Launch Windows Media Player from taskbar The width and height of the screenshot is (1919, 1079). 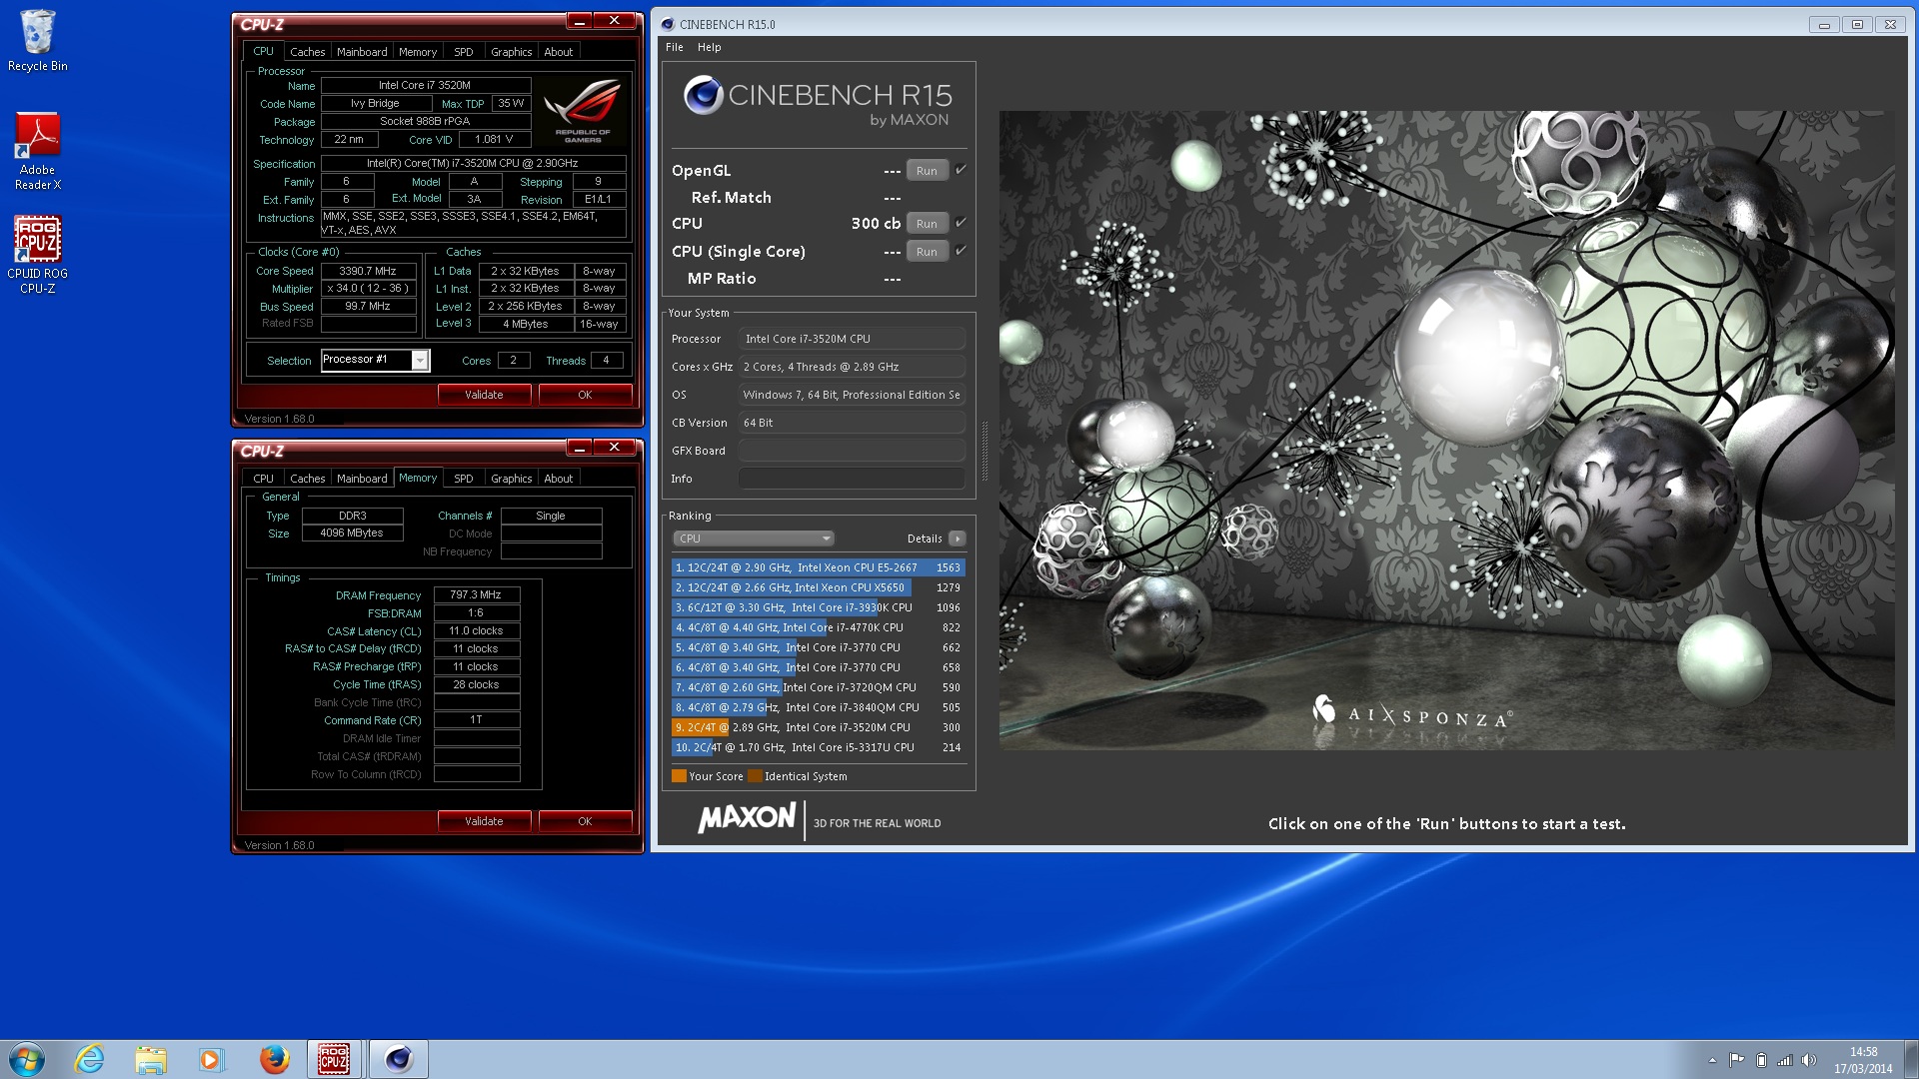click(x=211, y=1059)
